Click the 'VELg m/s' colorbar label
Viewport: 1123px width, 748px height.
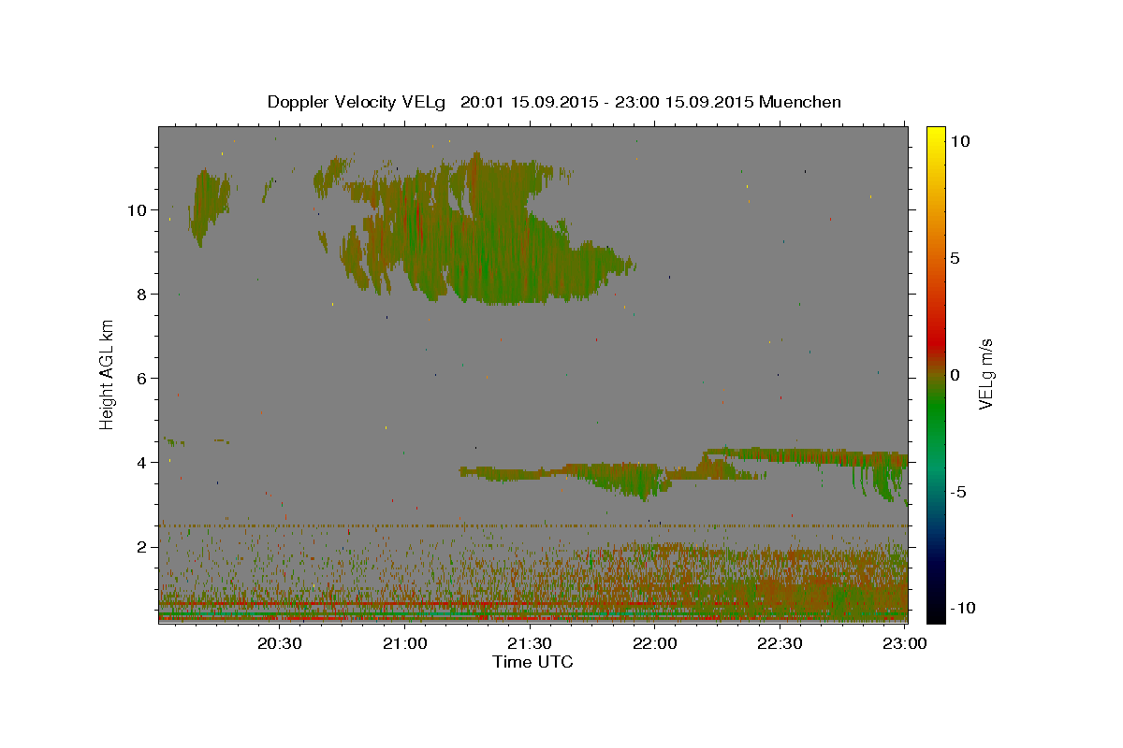(985, 375)
